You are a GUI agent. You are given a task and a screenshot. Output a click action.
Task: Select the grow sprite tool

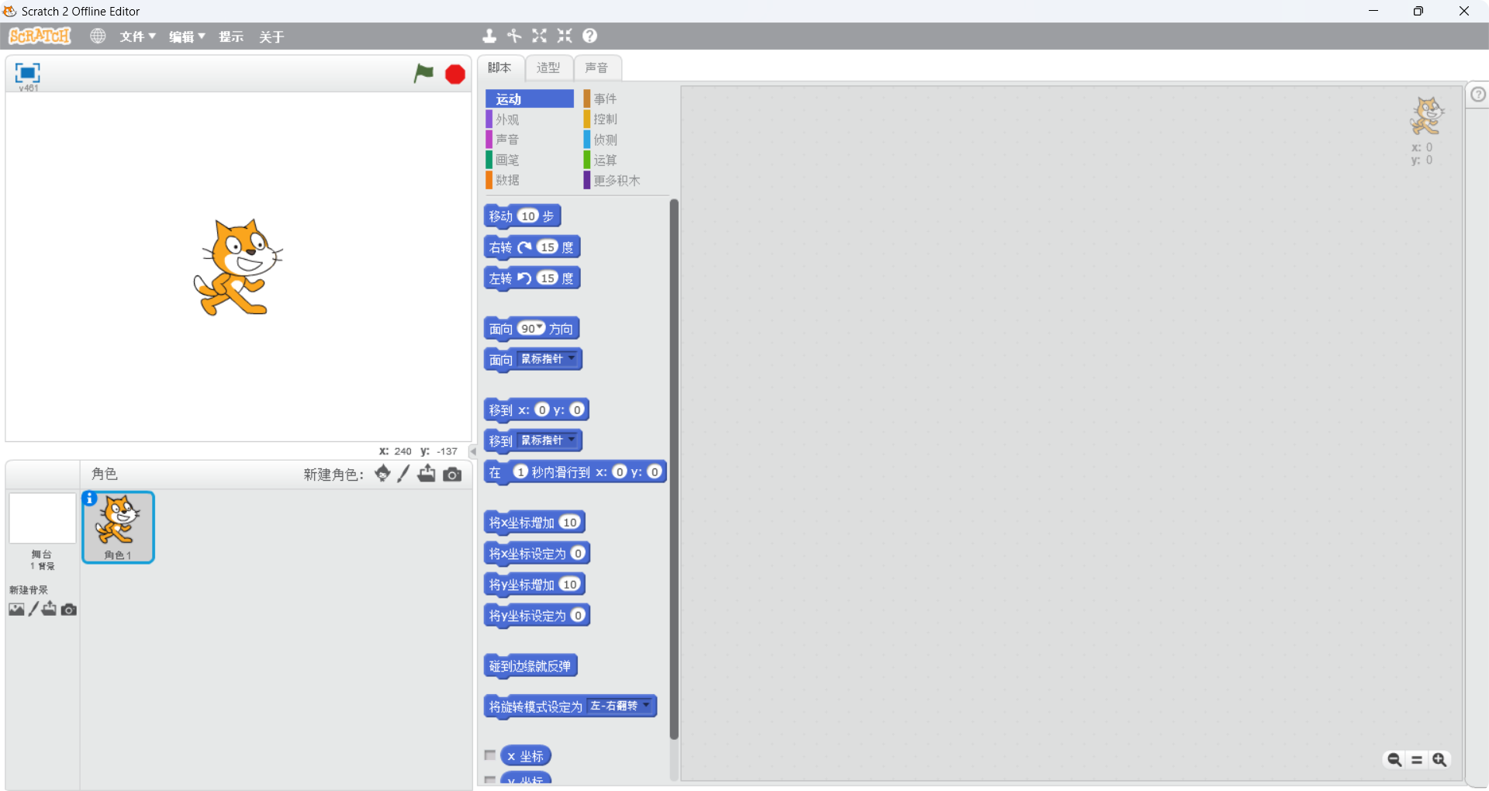539,36
